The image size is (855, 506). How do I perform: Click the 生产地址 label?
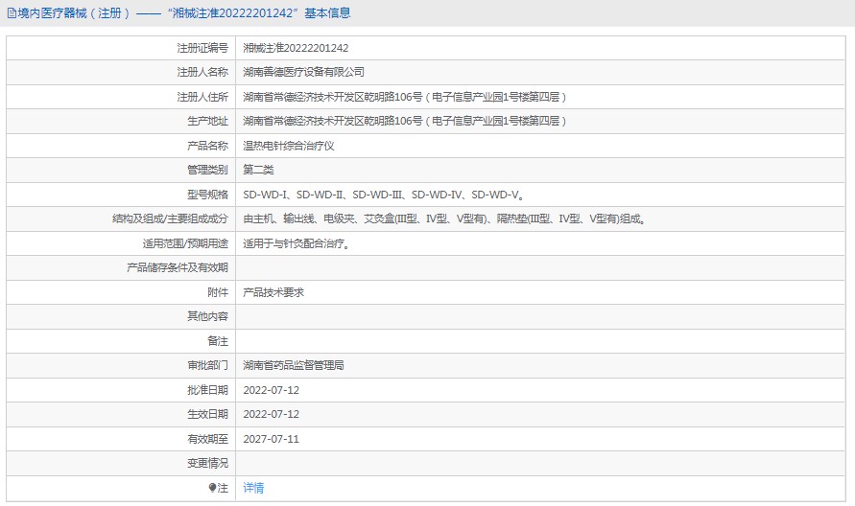pyautogui.click(x=207, y=121)
